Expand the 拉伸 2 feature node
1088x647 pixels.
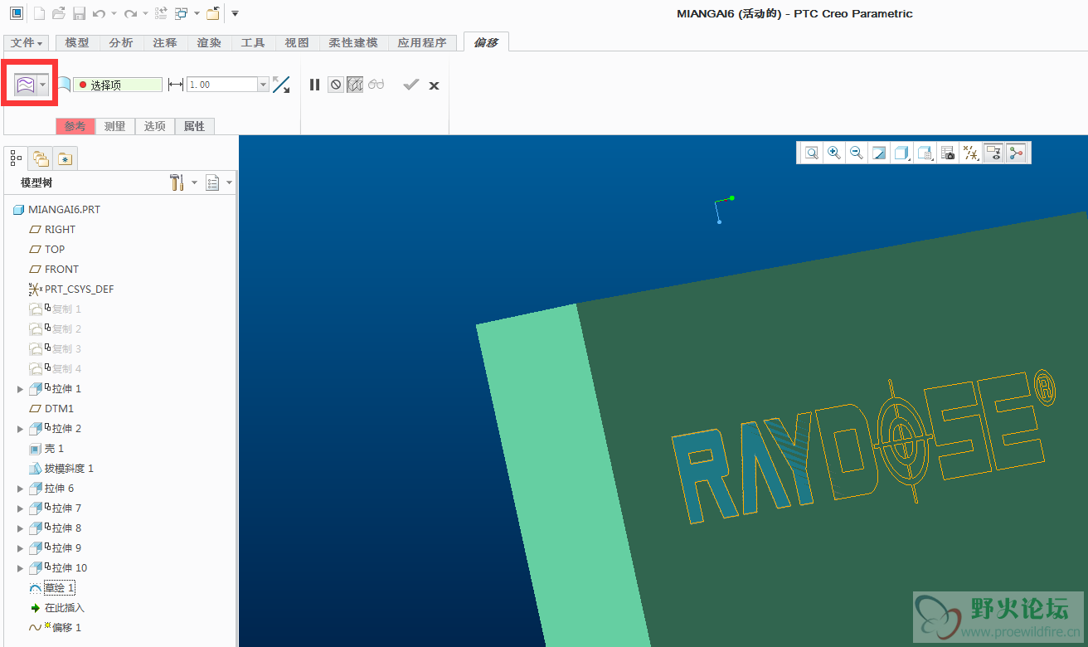pyautogui.click(x=21, y=429)
